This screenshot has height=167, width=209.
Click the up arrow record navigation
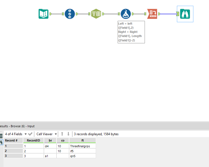(62, 134)
